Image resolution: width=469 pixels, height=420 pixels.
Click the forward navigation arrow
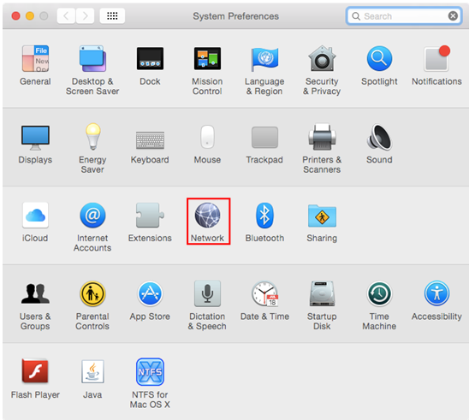(x=86, y=16)
